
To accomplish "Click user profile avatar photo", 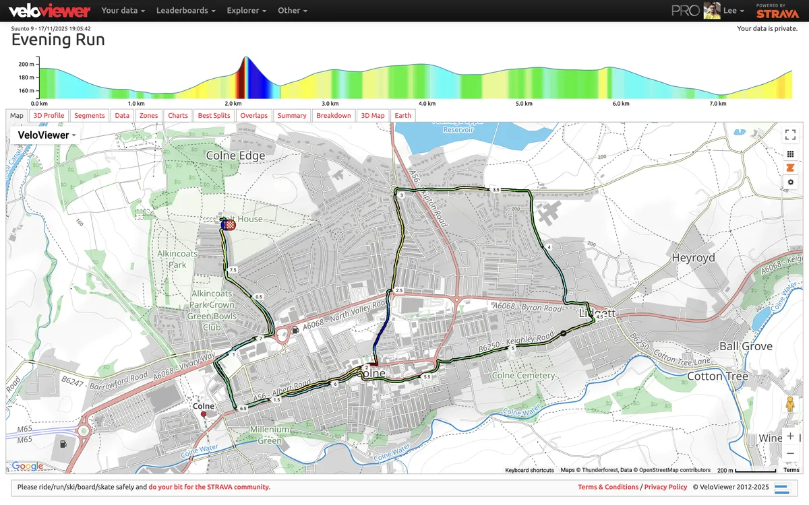I will [x=712, y=11].
